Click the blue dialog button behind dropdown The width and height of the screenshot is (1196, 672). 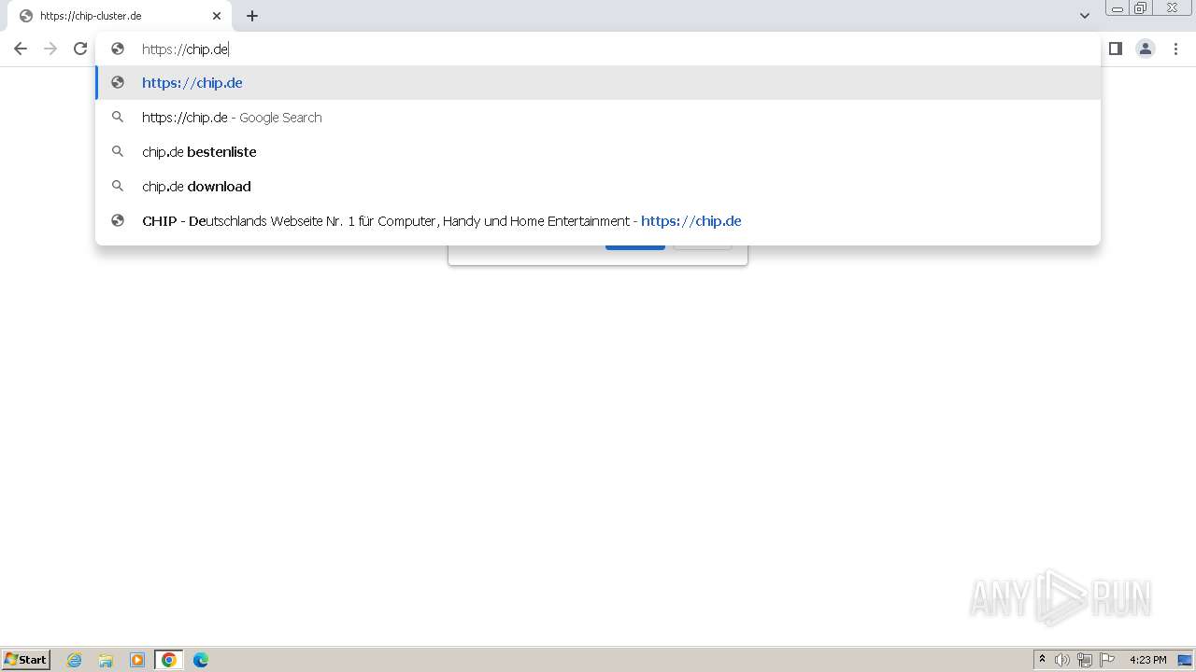(635, 247)
